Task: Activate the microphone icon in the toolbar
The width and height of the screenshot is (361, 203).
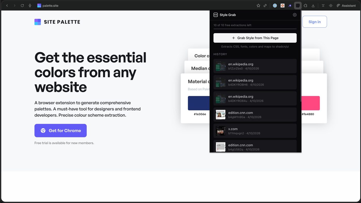Action: (x=30, y=5)
